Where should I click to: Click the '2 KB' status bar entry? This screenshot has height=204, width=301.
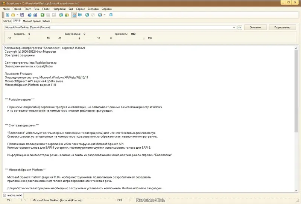pyautogui.click(x=120, y=200)
